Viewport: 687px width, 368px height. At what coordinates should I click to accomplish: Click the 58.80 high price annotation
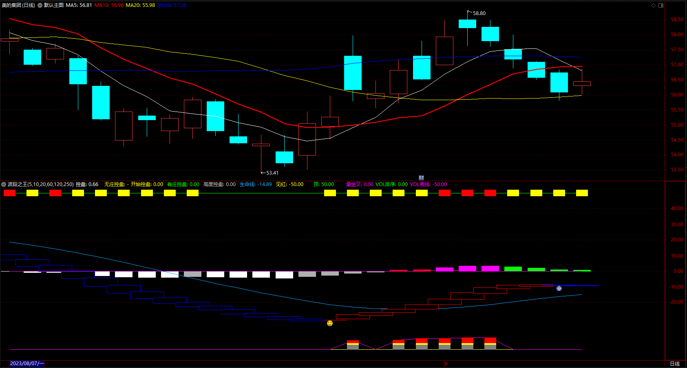(x=479, y=13)
